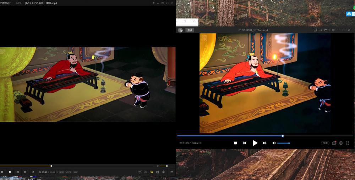Mute PotPlayer using the speaker icon

click(158, 166)
